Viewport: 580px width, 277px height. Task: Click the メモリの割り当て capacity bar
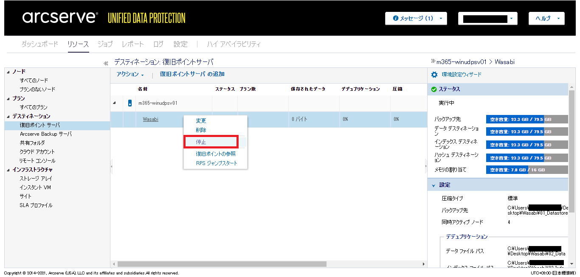527,170
